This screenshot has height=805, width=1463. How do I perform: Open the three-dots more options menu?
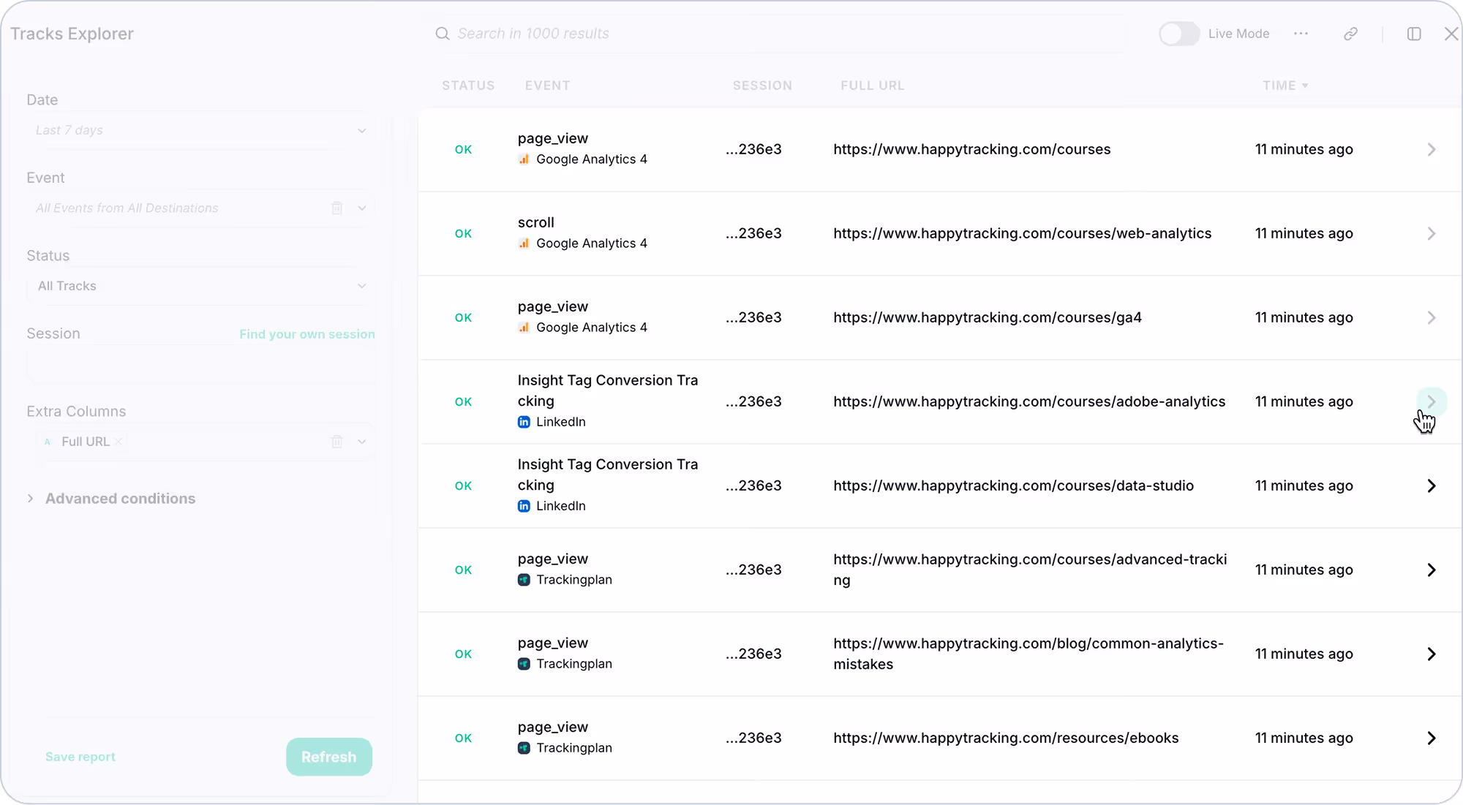1301,34
